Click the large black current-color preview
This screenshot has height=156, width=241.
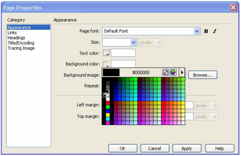tap(111, 72)
